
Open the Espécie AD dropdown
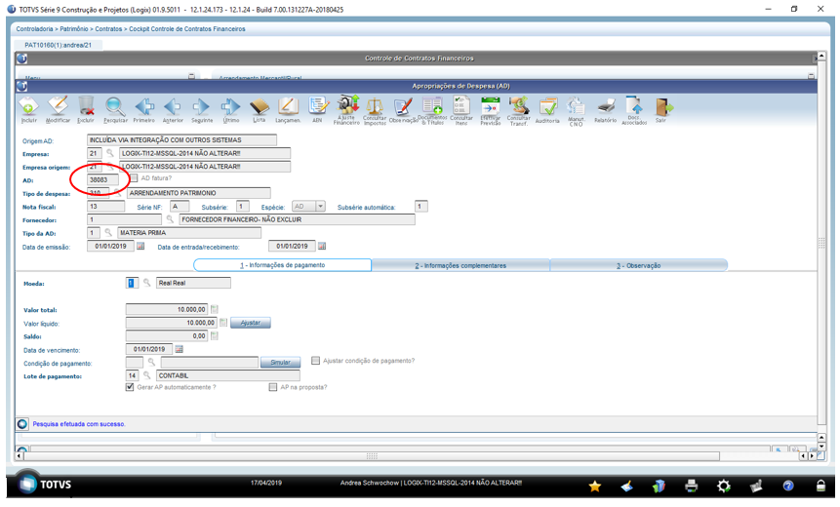click(x=320, y=206)
